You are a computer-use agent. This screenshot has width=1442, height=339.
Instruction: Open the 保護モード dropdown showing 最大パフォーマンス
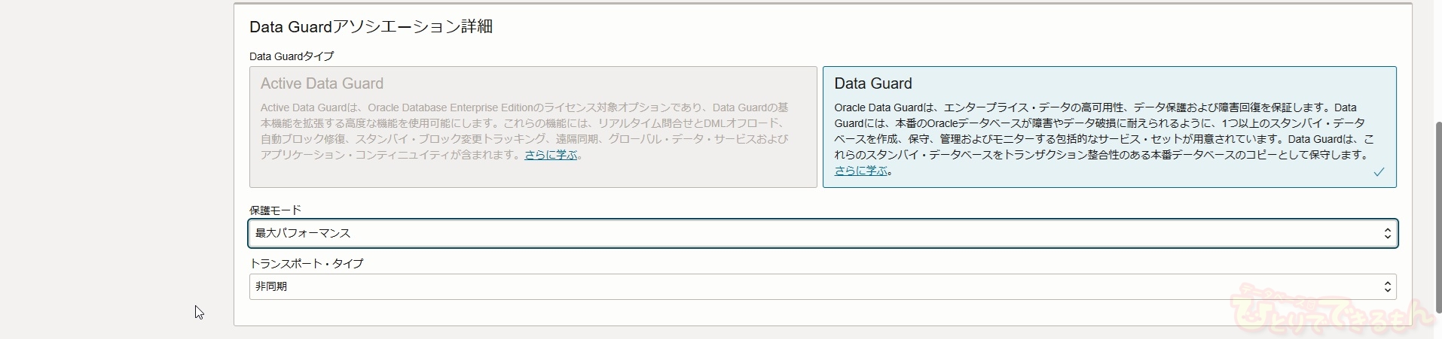pos(823,234)
